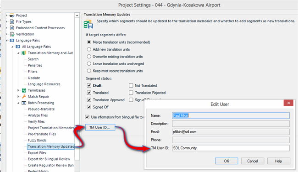
Task: Click the Batch Processing icon
Action: click(x=24, y=103)
